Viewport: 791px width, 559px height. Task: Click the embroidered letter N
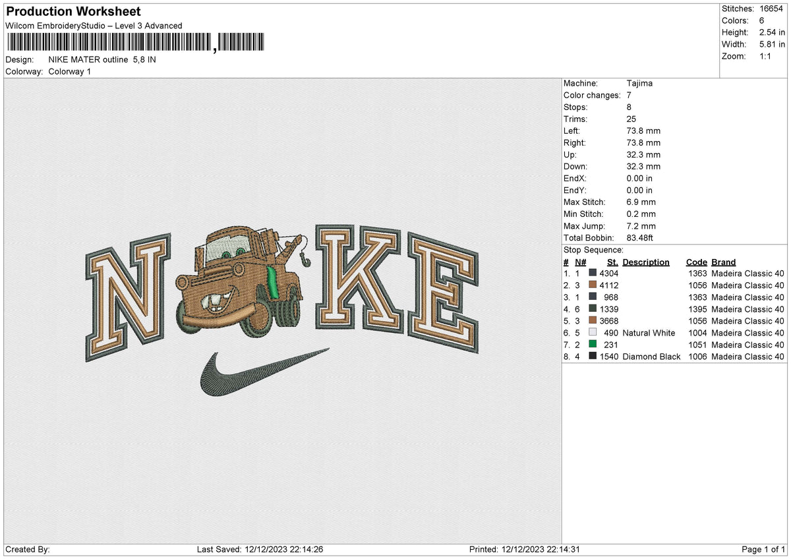129,297
